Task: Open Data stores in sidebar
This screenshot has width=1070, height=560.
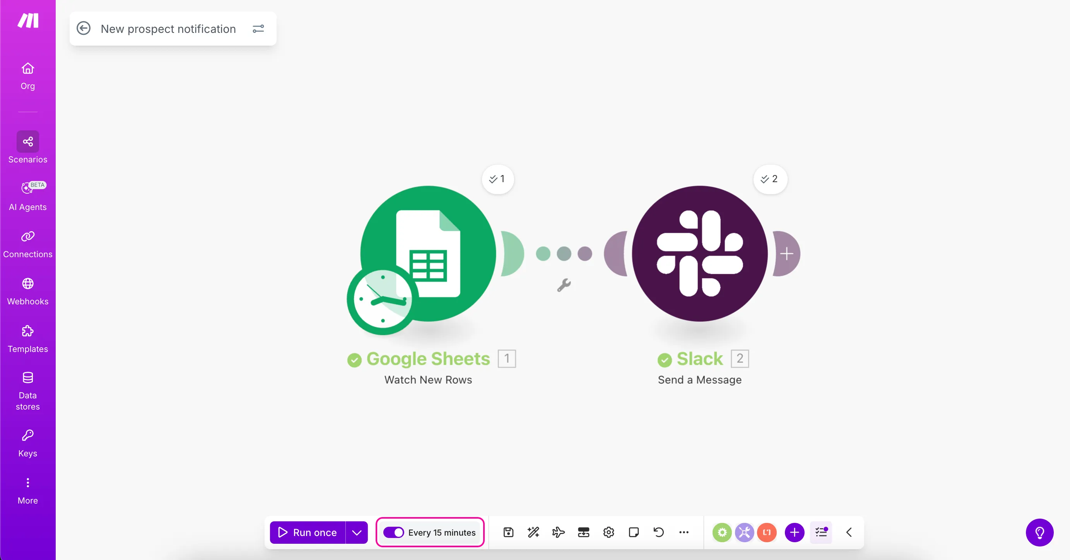Action: coord(28,391)
